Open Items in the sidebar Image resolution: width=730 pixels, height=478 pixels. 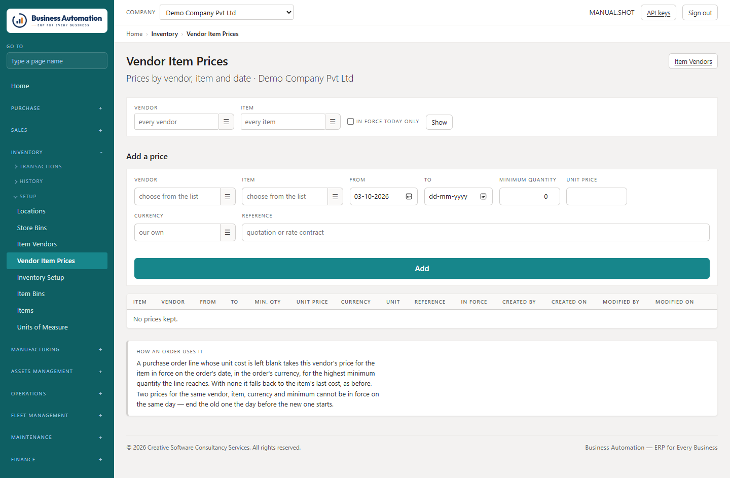57,311
